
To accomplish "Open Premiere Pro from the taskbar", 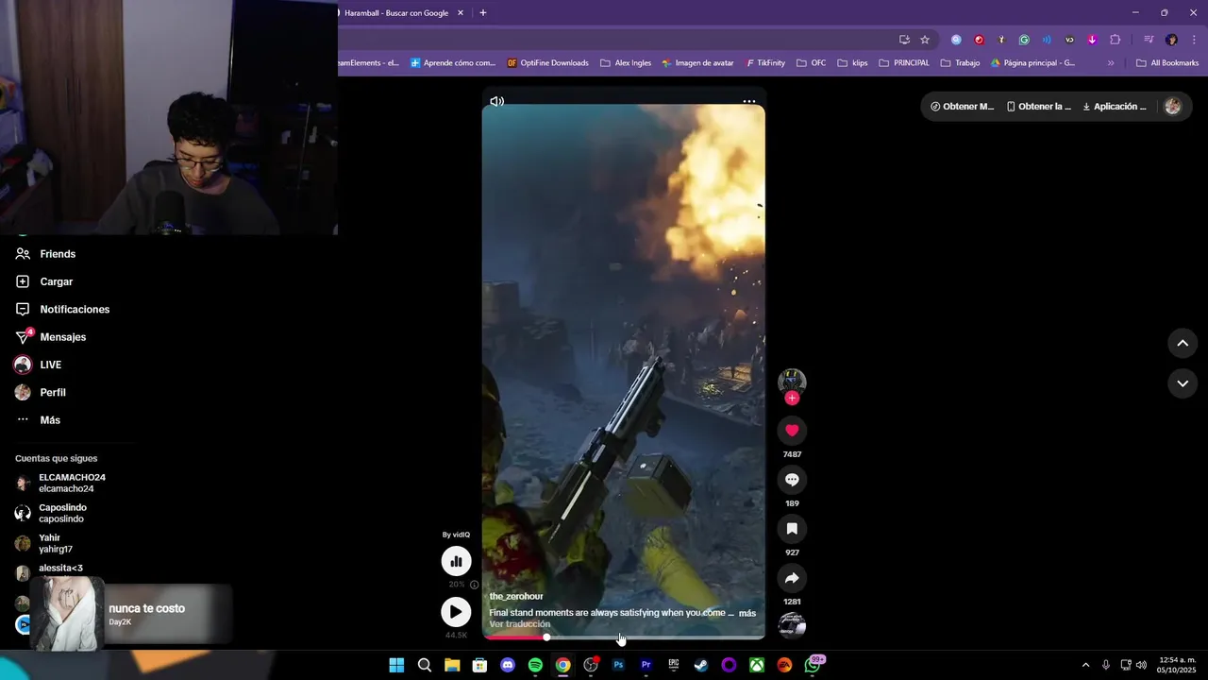I will (646, 665).
